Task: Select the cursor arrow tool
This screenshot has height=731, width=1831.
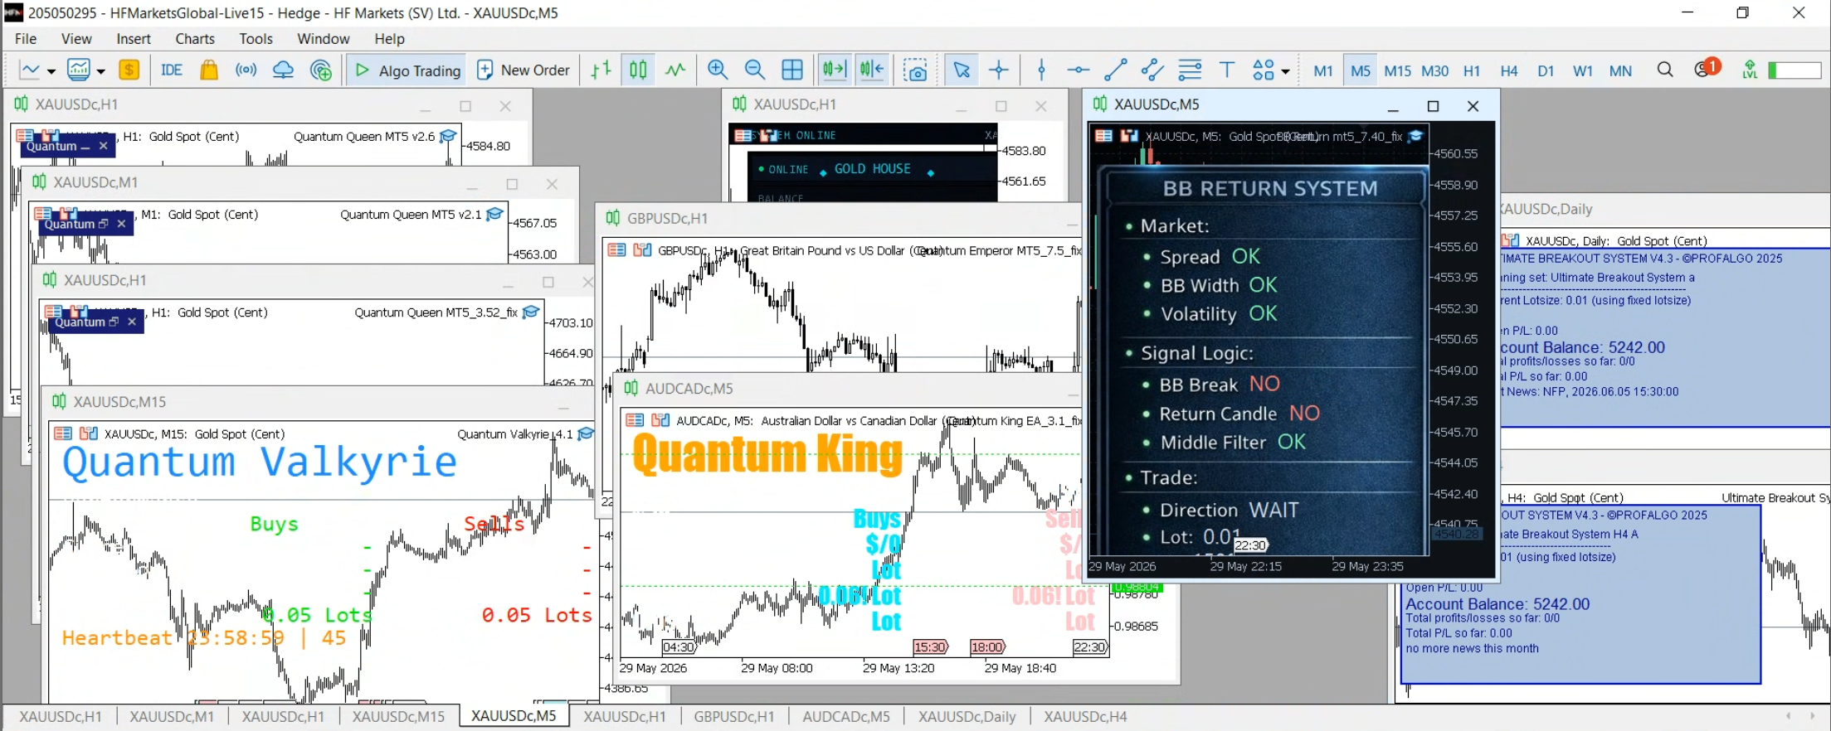Action: (x=962, y=70)
